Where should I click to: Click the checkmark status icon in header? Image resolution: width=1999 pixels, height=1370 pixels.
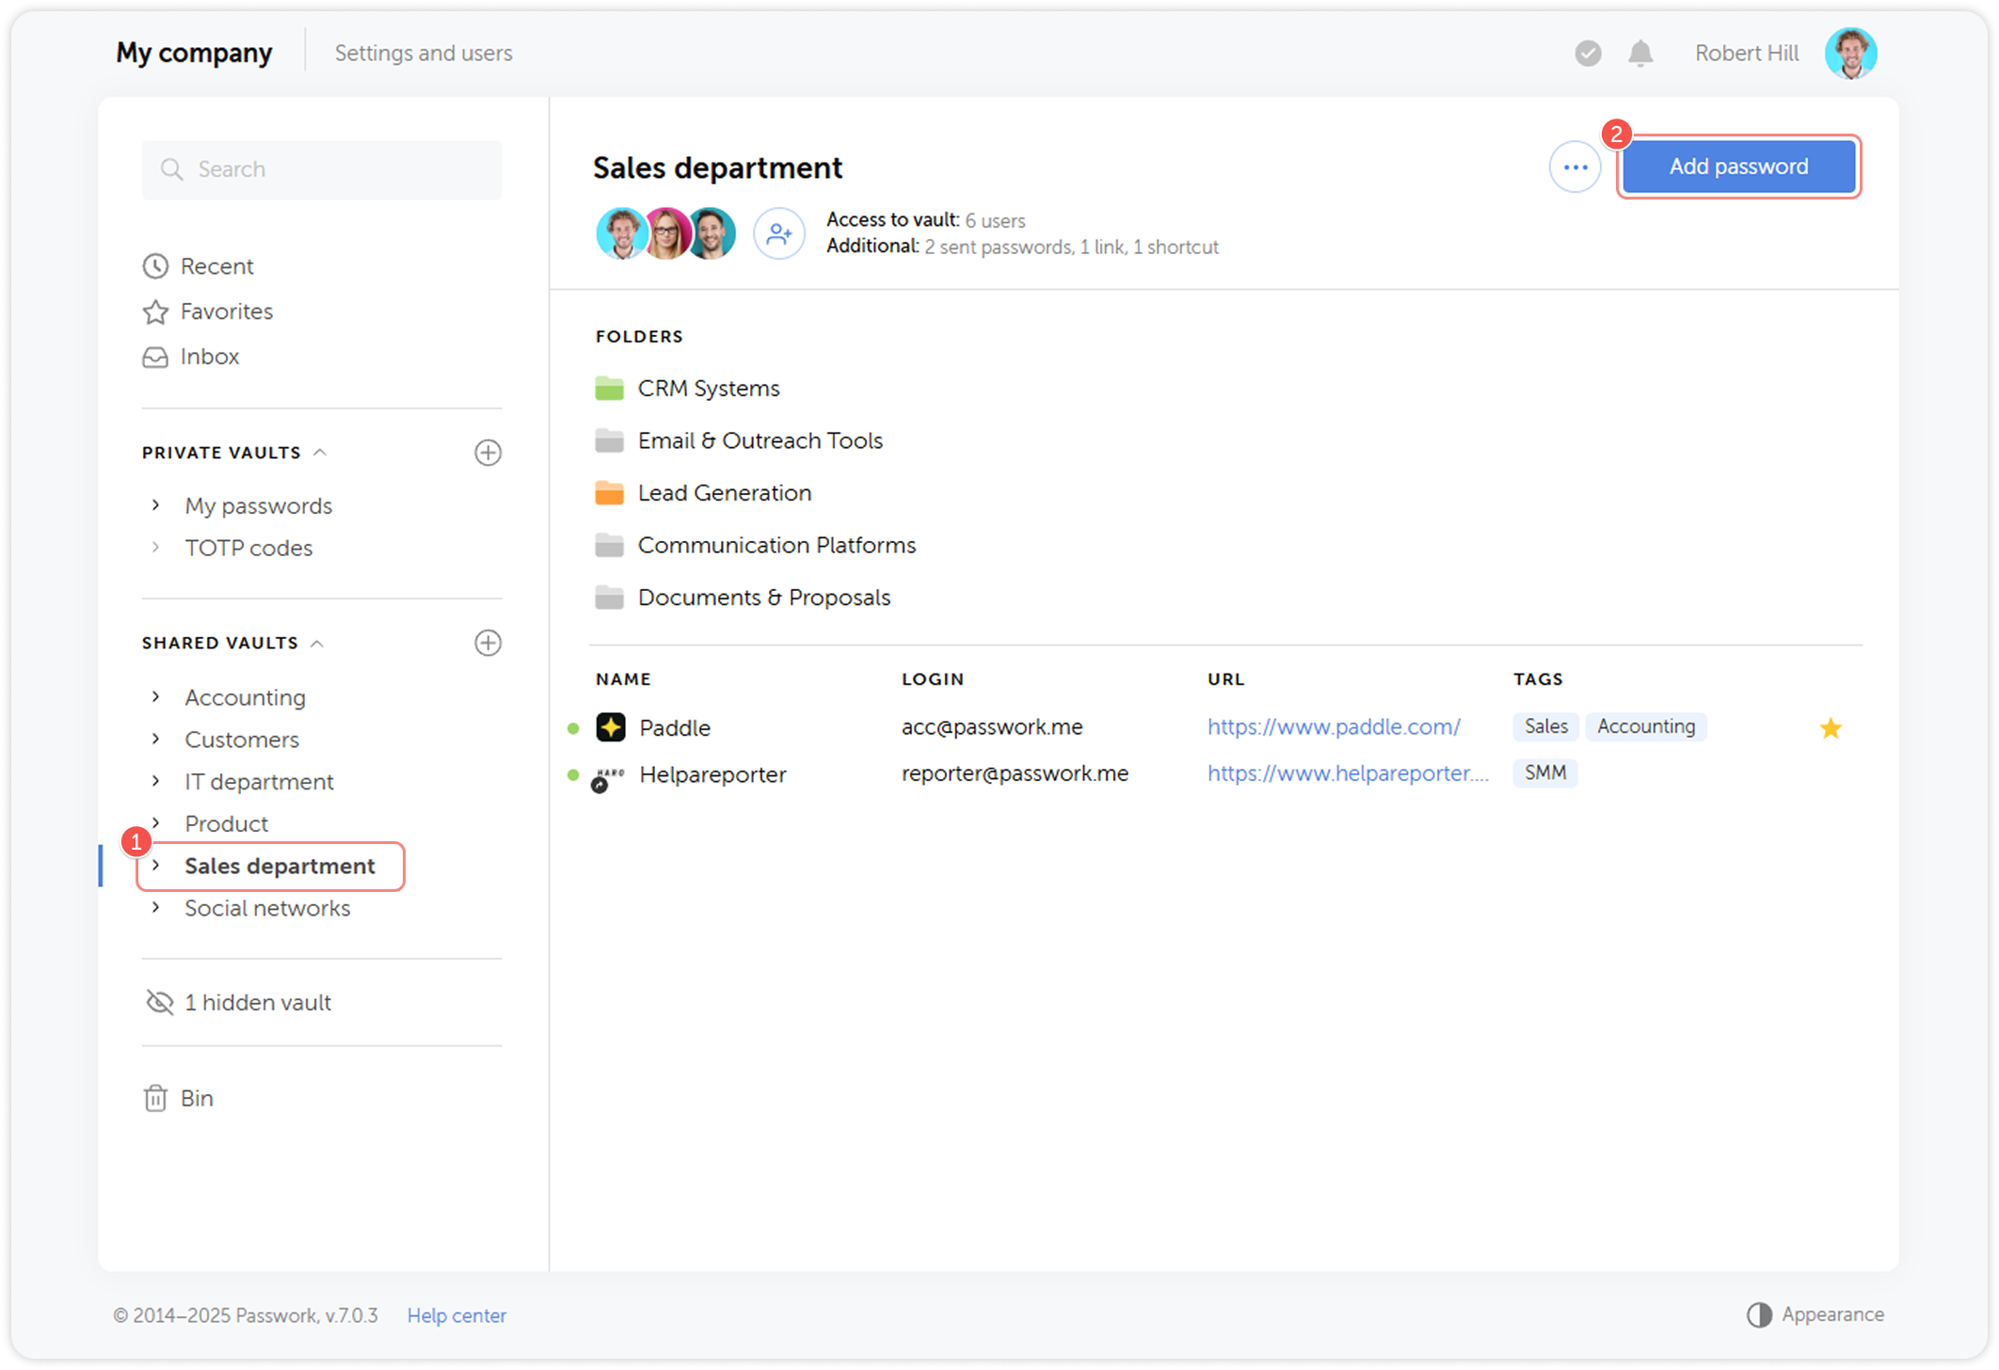point(1588,54)
